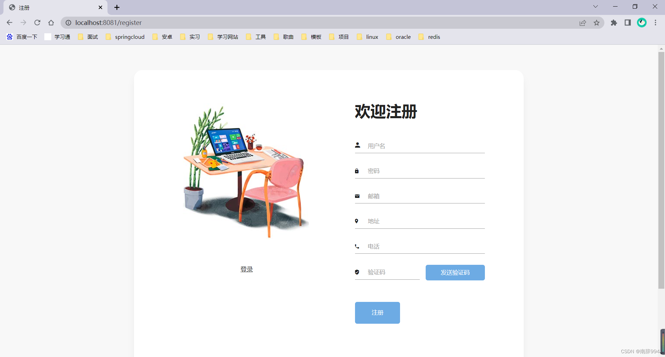
Task: Open the 学习网站 bookmark folder
Action: click(223, 37)
